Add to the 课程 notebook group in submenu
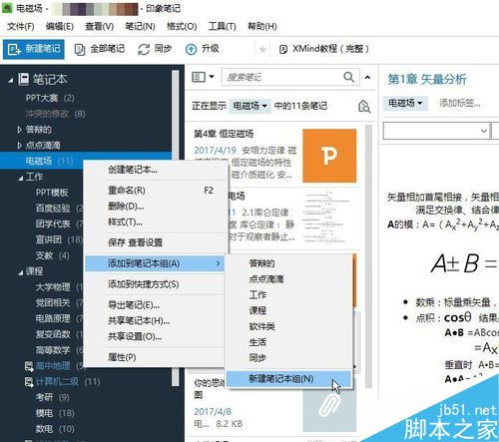Screen dimensions: 499x442 [288, 310]
